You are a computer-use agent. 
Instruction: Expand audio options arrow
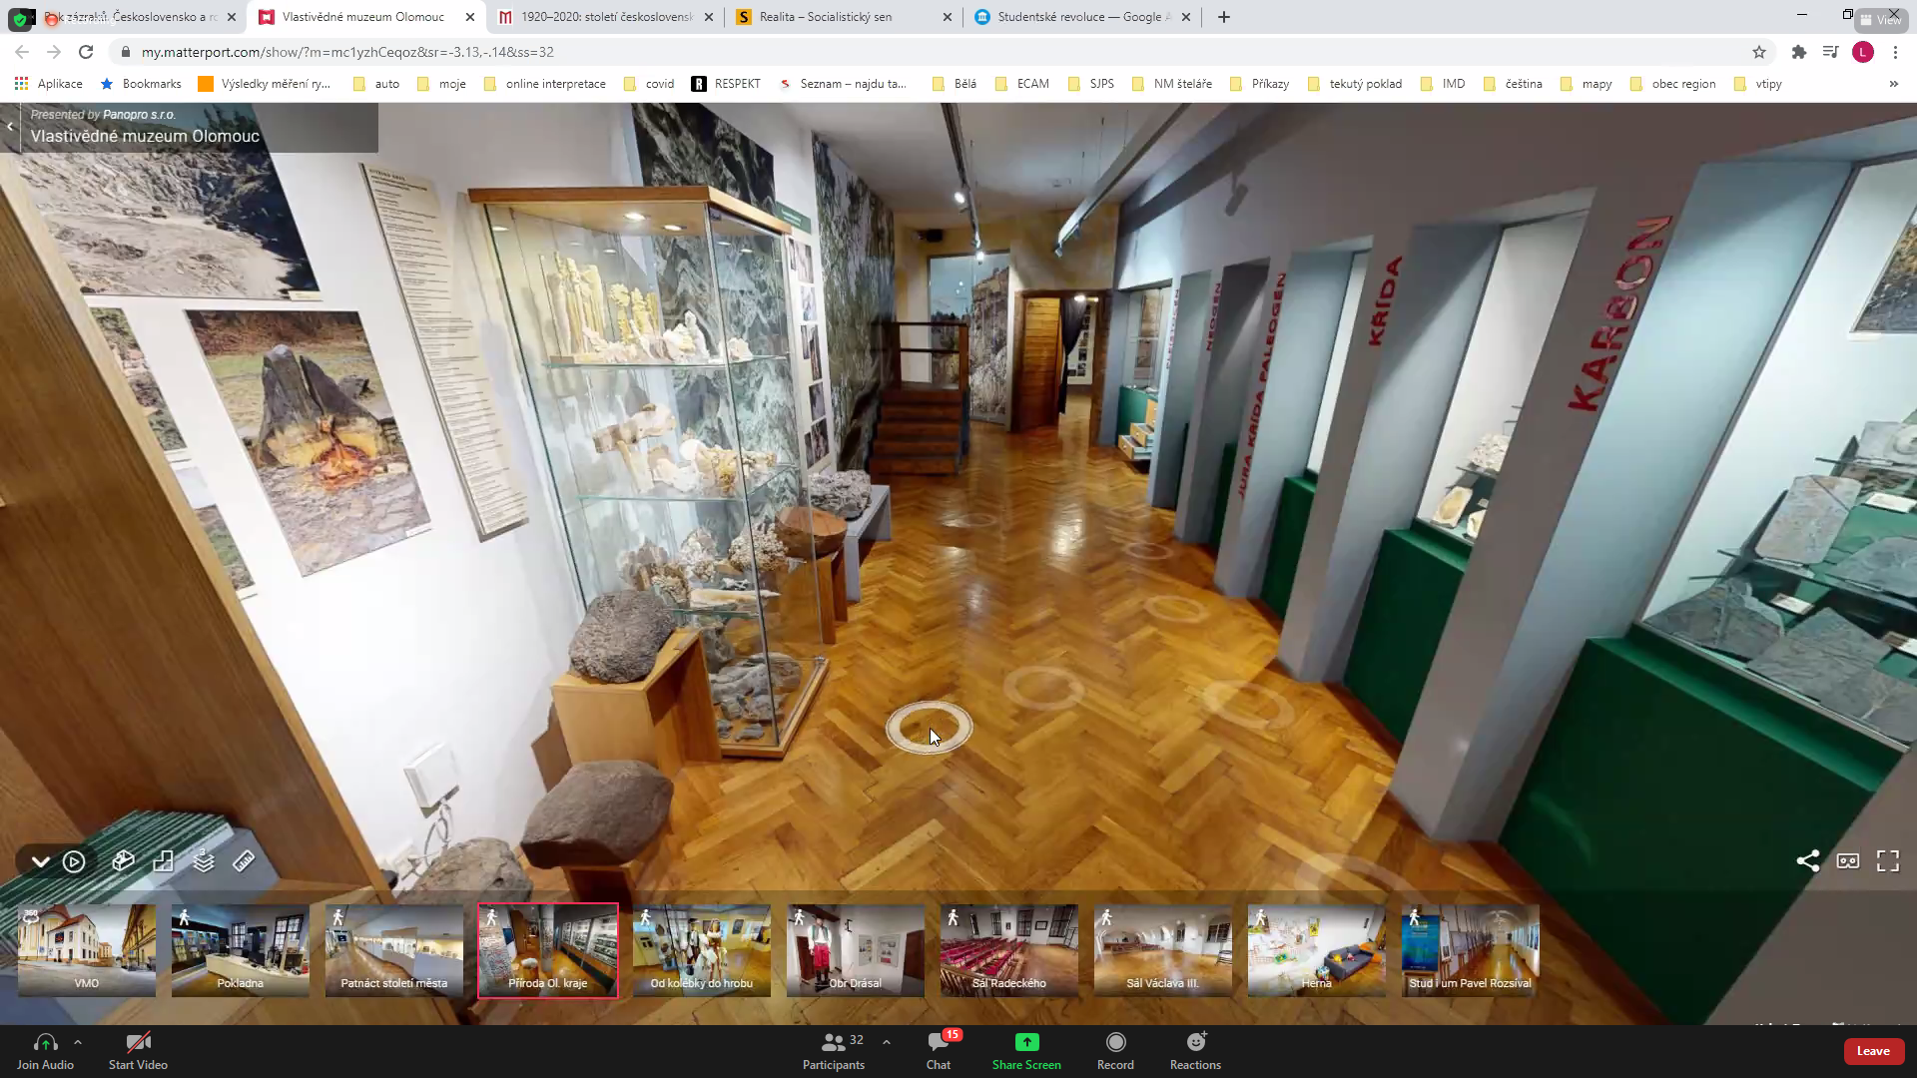[78, 1041]
